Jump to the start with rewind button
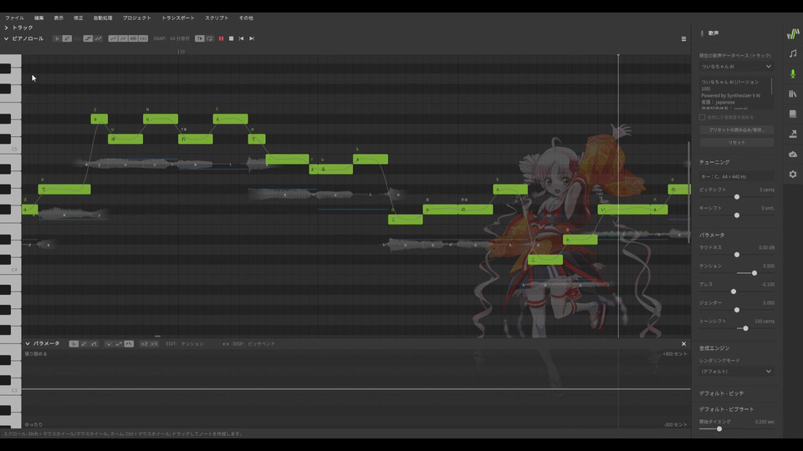Image resolution: width=803 pixels, height=451 pixels. pyautogui.click(x=242, y=38)
